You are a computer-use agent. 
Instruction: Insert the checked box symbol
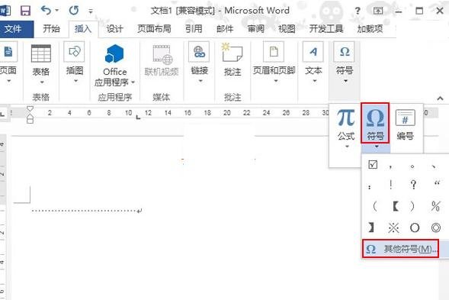(x=373, y=164)
